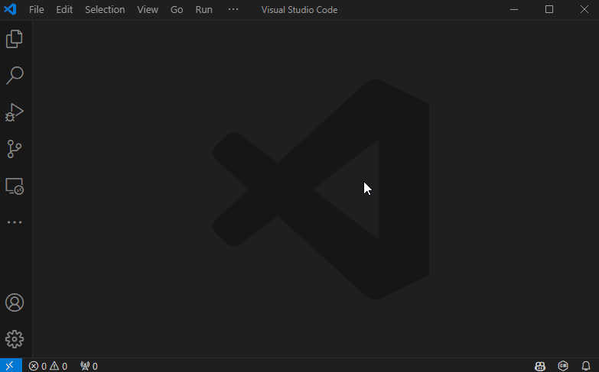Open the Copilot status icon
Image resolution: width=599 pixels, height=372 pixels.
click(x=540, y=367)
